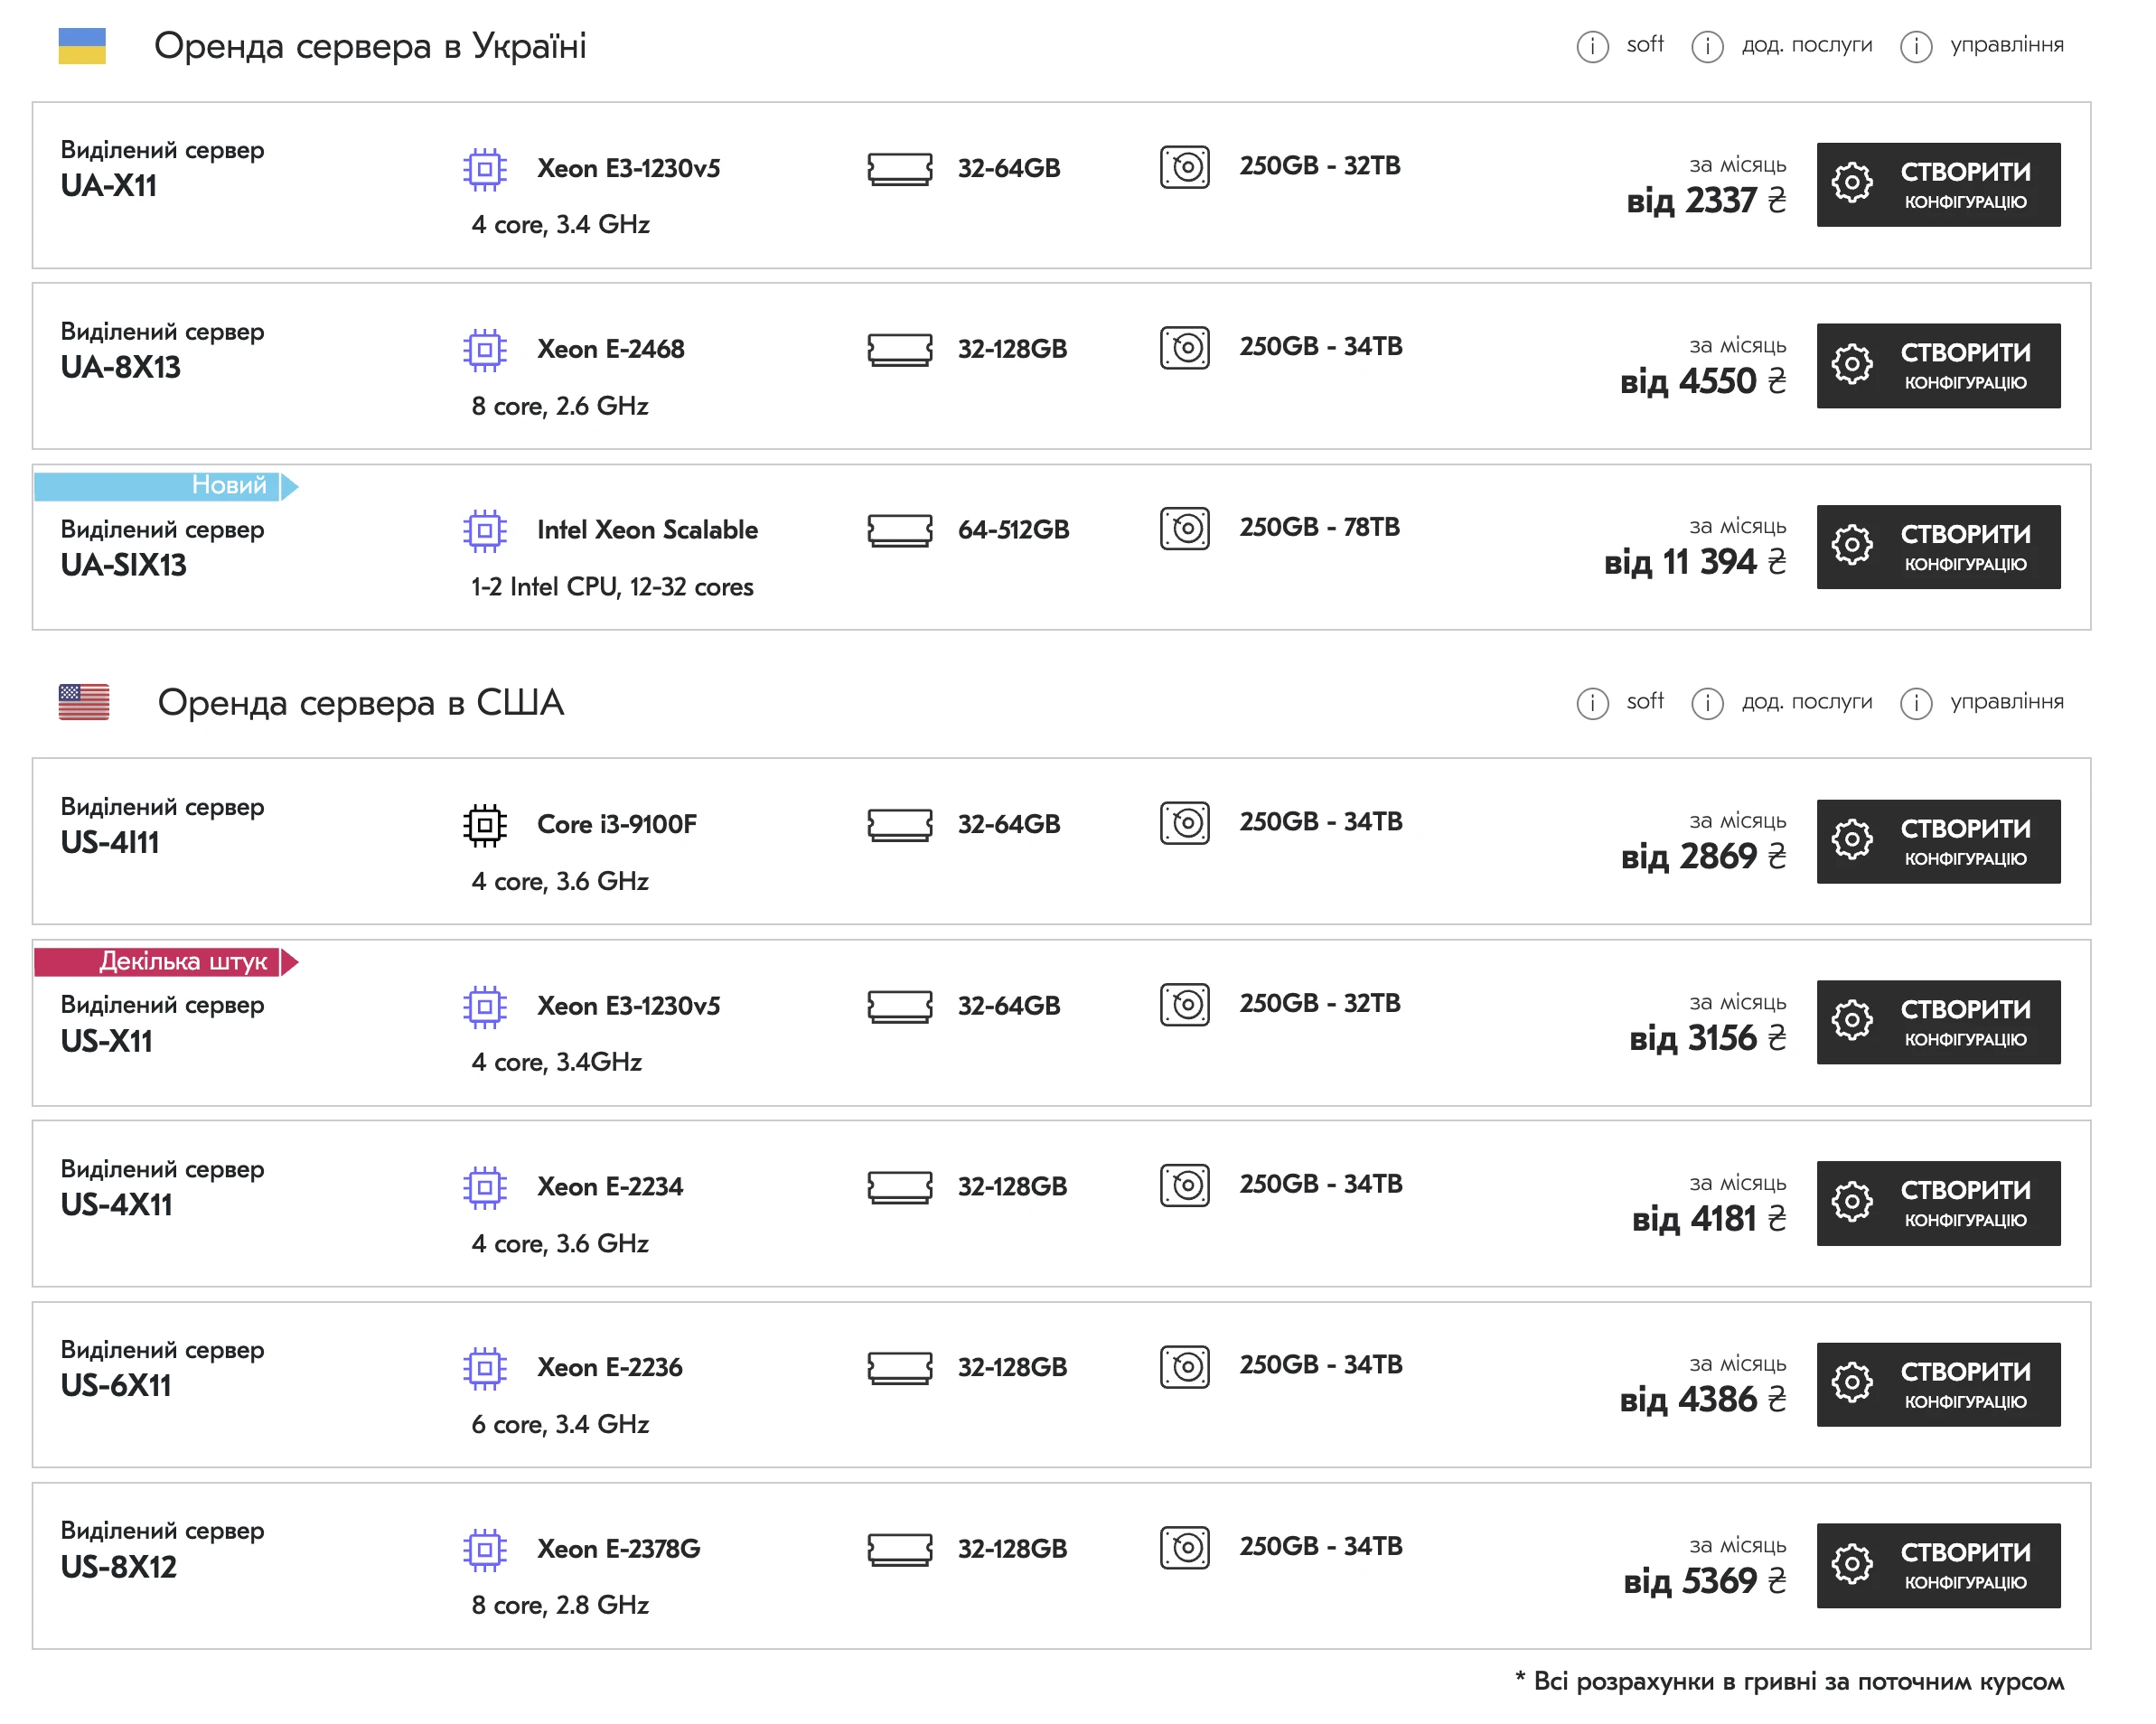The height and width of the screenshot is (1724, 2156).
Task: Open управління info icon in Ukraine section
Action: pos(1915,46)
